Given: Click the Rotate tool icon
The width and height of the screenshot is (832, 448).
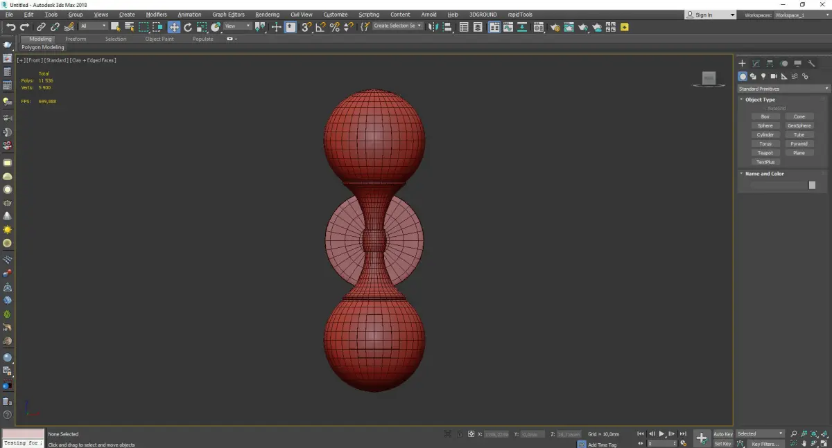Looking at the screenshot, I should [188, 27].
